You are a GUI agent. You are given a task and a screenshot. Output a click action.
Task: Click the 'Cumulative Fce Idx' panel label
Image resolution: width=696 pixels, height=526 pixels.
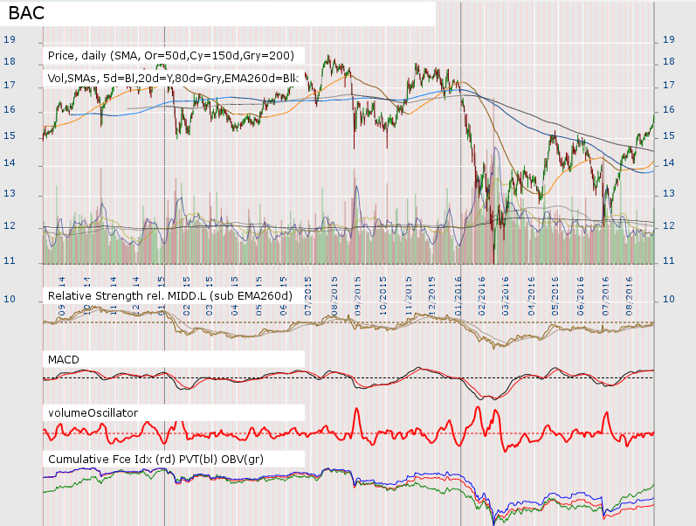click(155, 459)
